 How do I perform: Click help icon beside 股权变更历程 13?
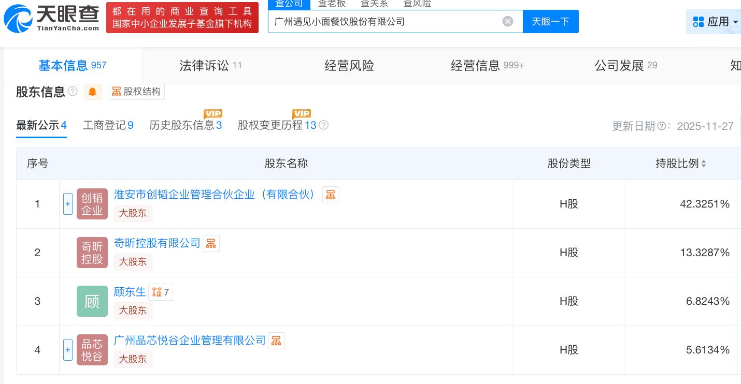click(324, 125)
